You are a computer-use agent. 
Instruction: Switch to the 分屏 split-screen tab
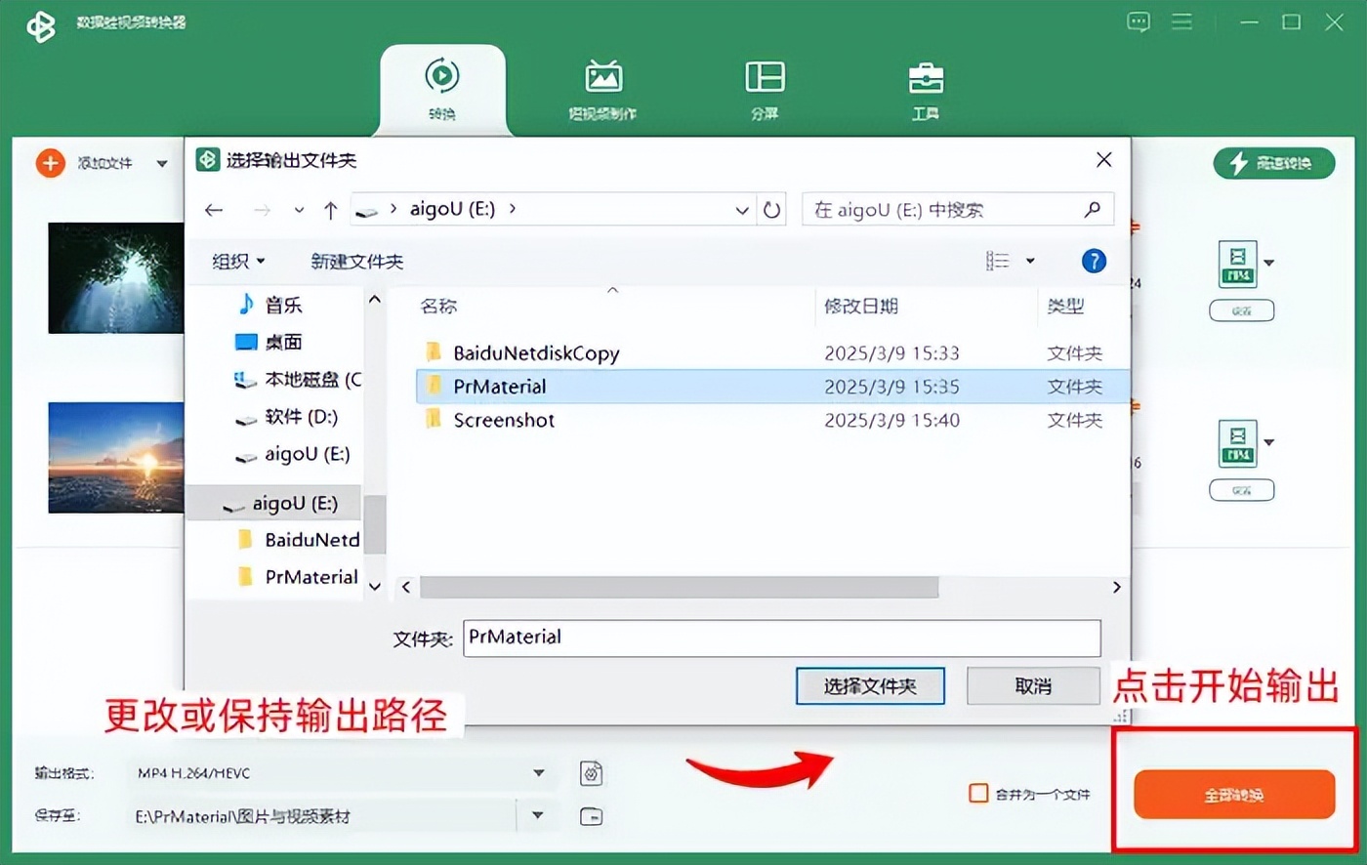(763, 88)
